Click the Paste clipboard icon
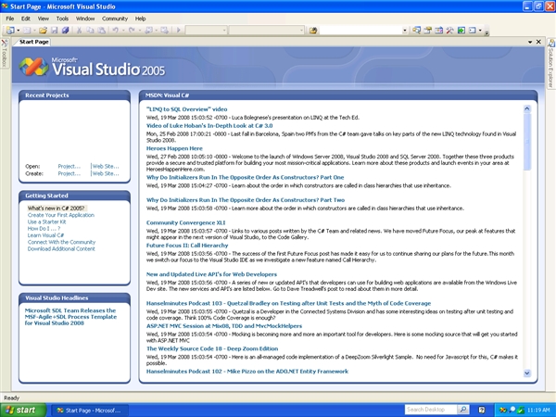The height and width of the screenshot is (417, 556). point(101,31)
